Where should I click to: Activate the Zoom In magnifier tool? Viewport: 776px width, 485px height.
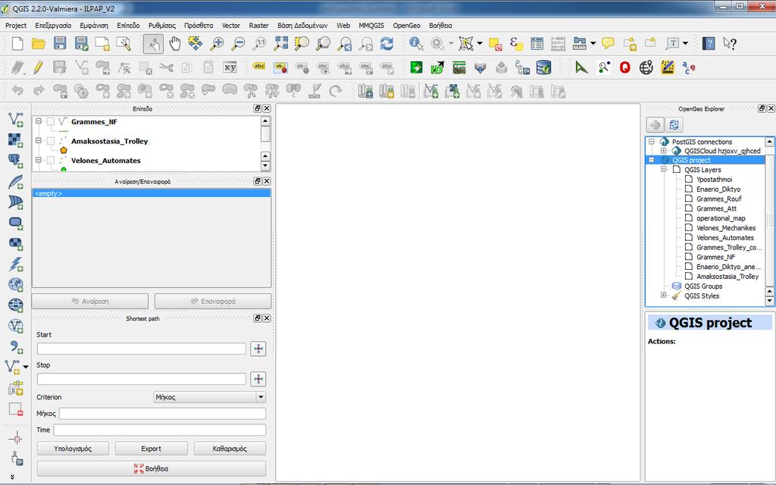(x=216, y=43)
